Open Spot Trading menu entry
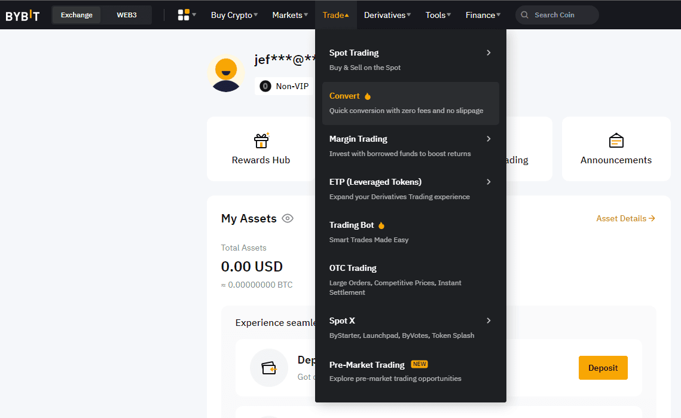The image size is (681, 418). click(x=410, y=60)
